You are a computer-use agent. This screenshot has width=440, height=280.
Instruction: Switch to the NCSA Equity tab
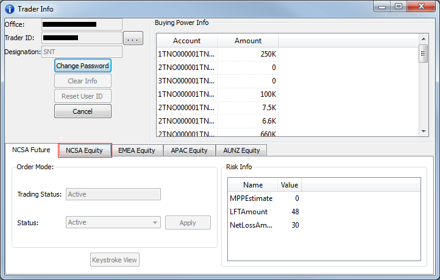click(x=85, y=150)
